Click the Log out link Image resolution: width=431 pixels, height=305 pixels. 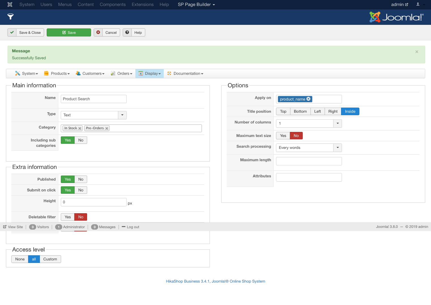(x=130, y=227)
